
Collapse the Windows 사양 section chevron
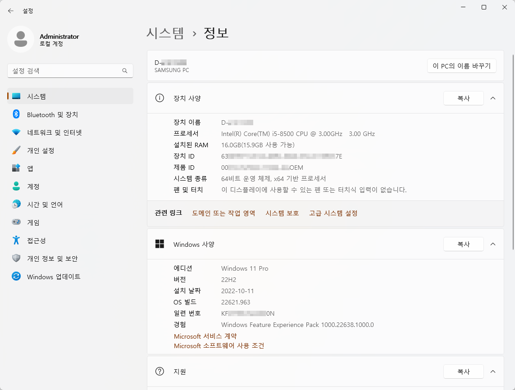492,244
